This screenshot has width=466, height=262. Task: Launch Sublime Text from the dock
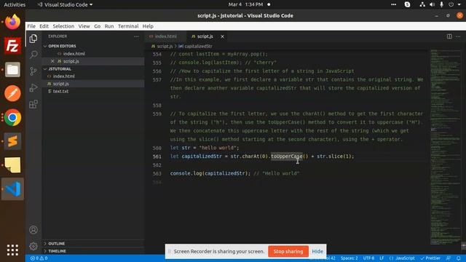(x=12, y=141)
